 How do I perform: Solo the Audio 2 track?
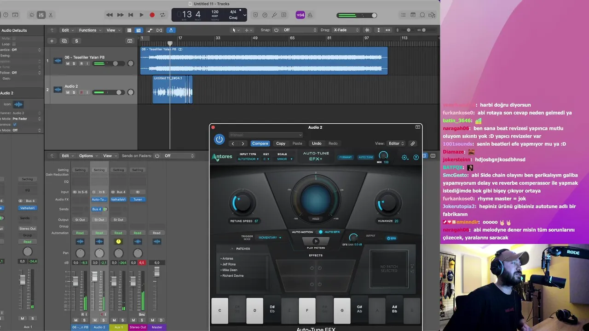[74, 92]
